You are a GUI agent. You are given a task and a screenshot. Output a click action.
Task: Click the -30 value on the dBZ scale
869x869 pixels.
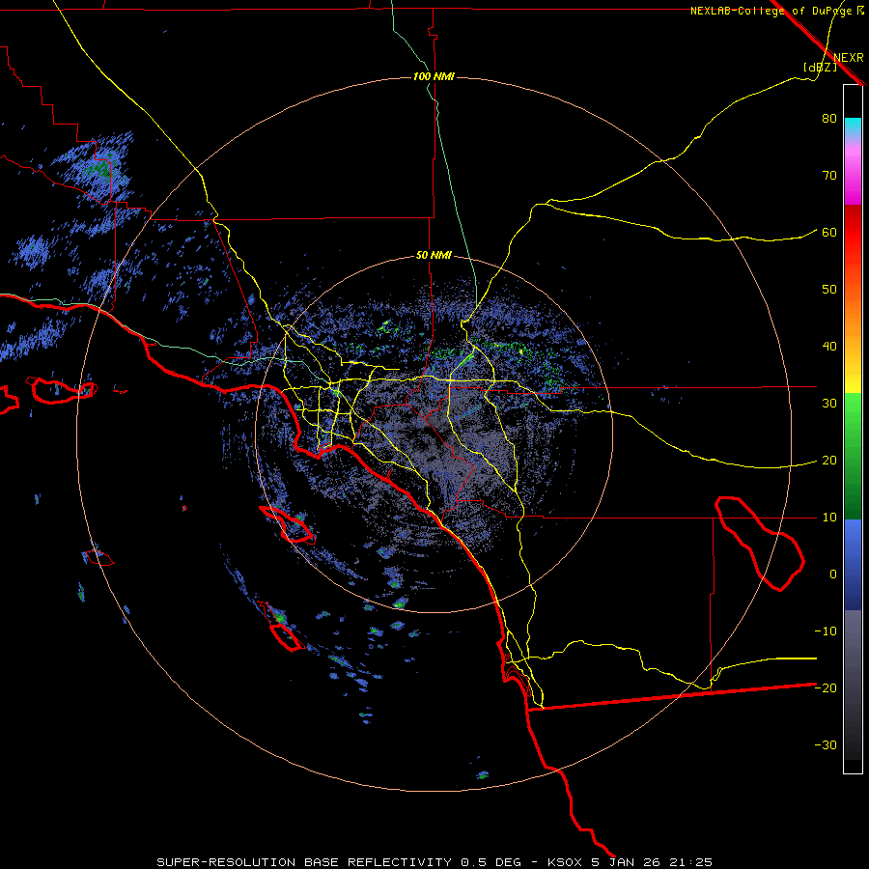[826, 744]
